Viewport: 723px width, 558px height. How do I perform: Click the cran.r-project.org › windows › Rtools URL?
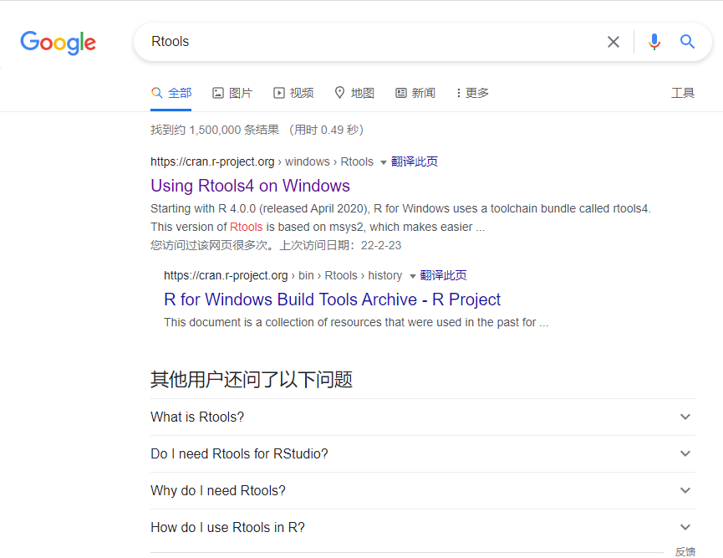point(262,161)
